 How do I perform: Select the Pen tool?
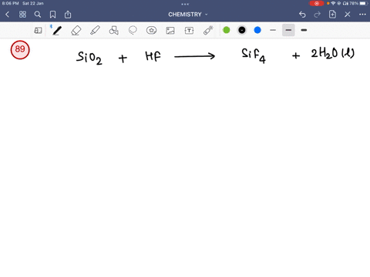pos(57,30)
